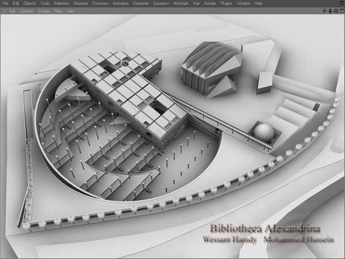Open the Objects menu

[30, 3]
